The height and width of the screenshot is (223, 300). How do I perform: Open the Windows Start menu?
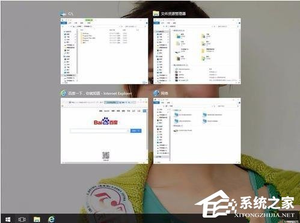(8, 219)
